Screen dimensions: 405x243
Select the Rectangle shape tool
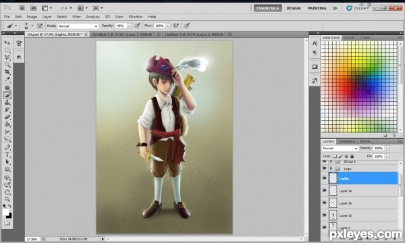coord(7,169)
